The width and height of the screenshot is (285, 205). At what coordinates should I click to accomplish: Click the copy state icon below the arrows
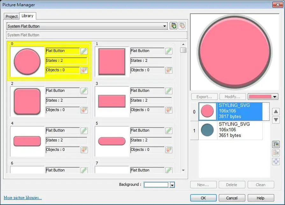[x=276, y=144]
